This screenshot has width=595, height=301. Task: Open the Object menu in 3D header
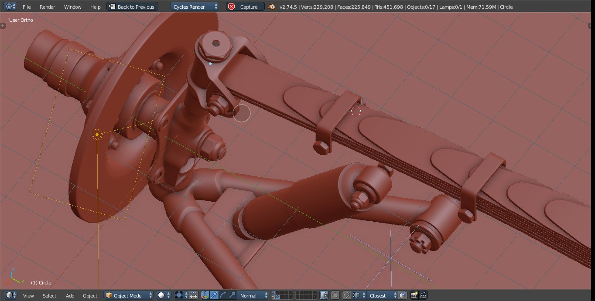point(90,296)
